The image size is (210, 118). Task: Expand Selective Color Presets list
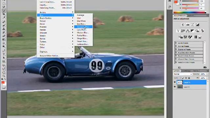click(x=176, y=62)
